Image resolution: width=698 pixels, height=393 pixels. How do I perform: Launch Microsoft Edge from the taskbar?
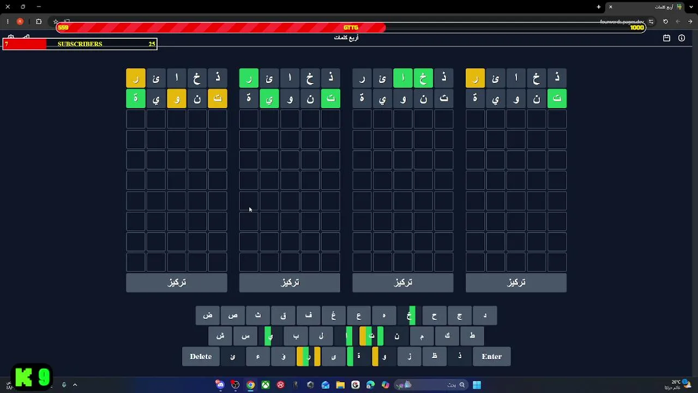click(371, 385)
